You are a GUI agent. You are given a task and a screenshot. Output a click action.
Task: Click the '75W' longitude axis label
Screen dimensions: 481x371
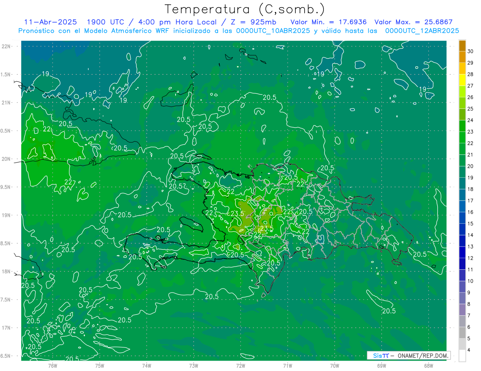click(x=100, y=365)
